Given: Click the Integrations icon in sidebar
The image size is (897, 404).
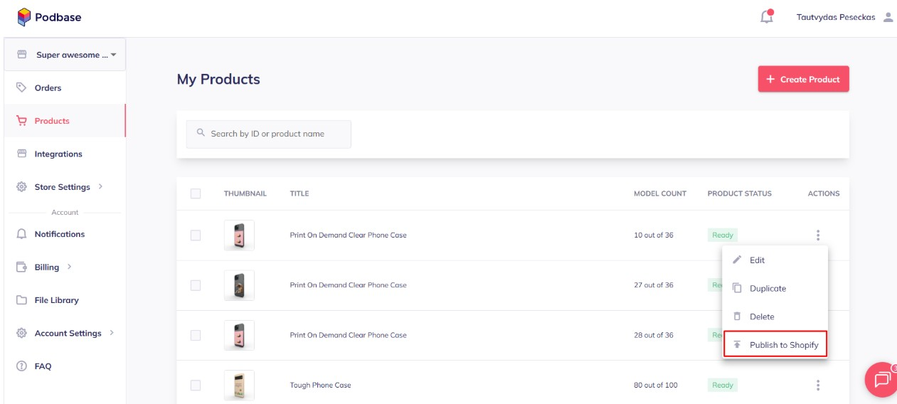Looking at the screenshot, I should pos(21,154).
